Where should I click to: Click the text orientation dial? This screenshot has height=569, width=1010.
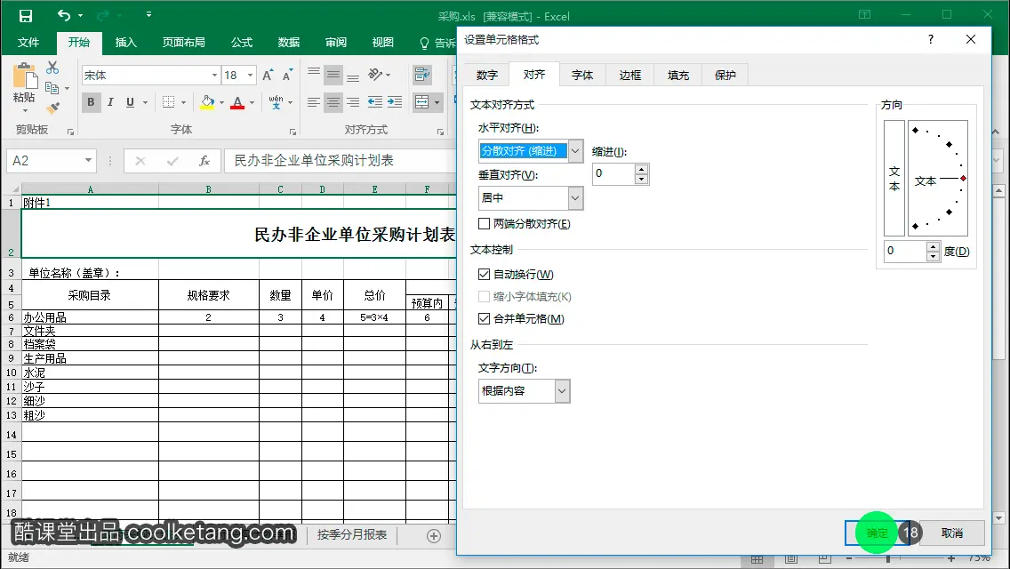(x=938, y=179)
